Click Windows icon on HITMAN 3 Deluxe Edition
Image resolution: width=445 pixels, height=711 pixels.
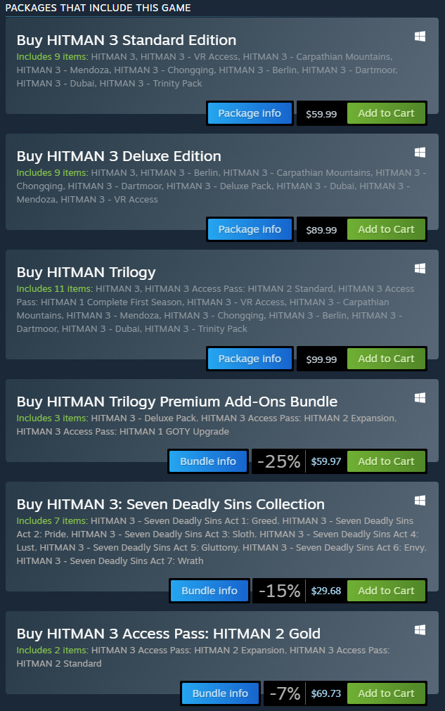(x=420, y=152)
